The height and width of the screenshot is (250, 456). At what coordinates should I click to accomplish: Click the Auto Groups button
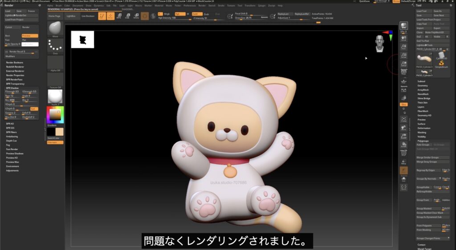(423, 145)
